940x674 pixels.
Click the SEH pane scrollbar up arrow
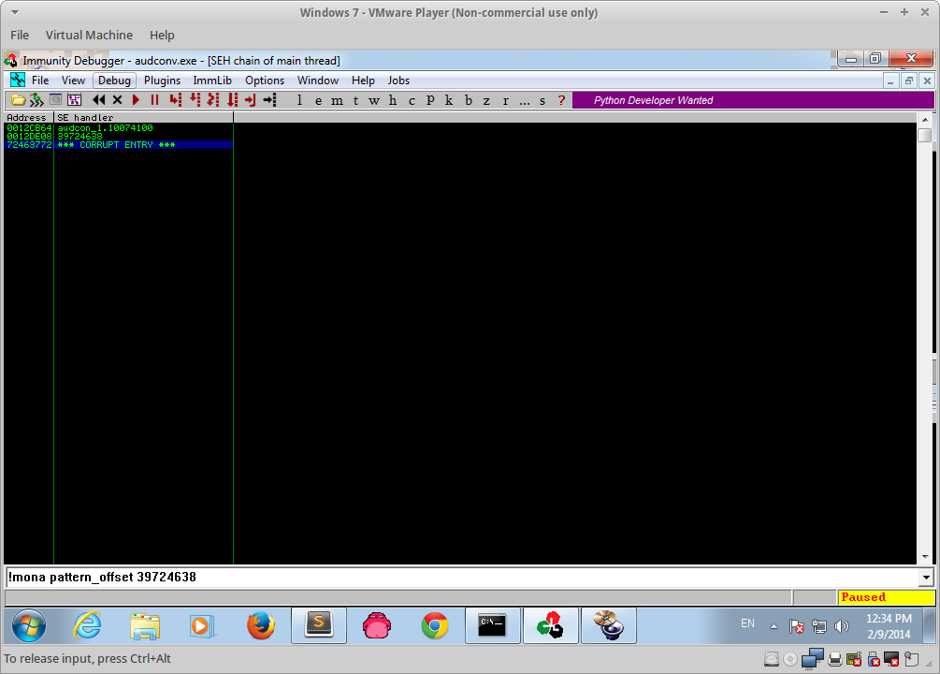[925, 120]
